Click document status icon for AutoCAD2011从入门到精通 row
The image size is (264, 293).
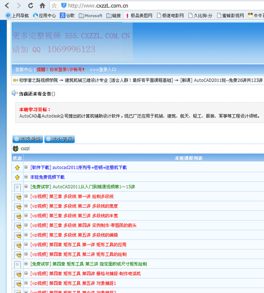(x=17, y=187)
